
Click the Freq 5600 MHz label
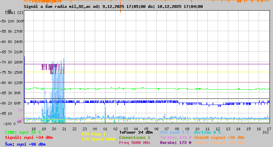tap(134, 143)
